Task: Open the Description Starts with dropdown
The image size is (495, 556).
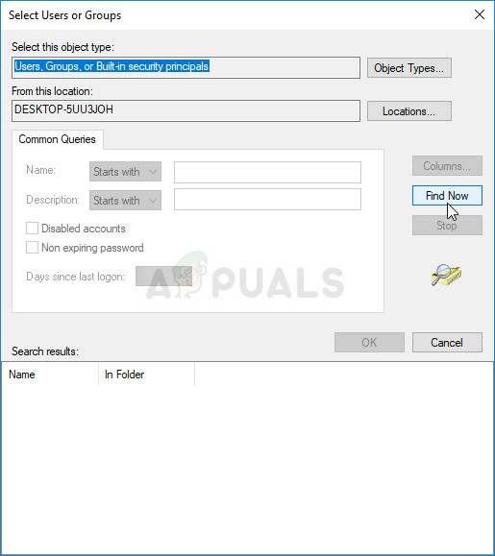Action: 125,201
